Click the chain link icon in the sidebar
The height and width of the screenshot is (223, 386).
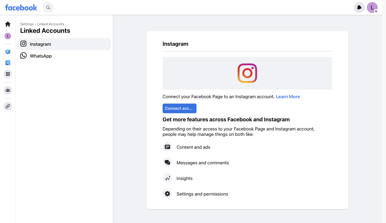(8, 106)
